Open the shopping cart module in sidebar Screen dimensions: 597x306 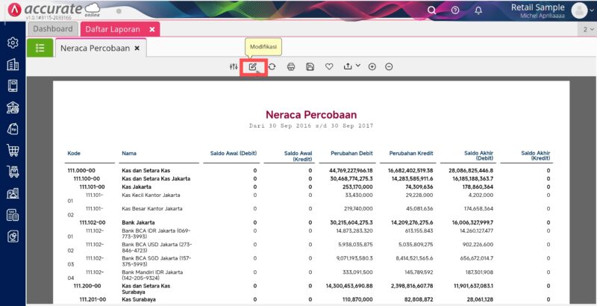[x=13, y=151]
